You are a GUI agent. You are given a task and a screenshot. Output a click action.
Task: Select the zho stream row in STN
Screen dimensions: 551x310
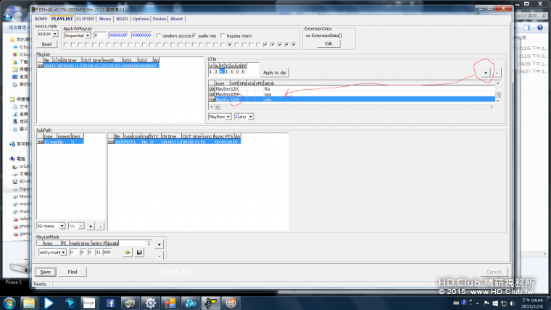[352, 100]
